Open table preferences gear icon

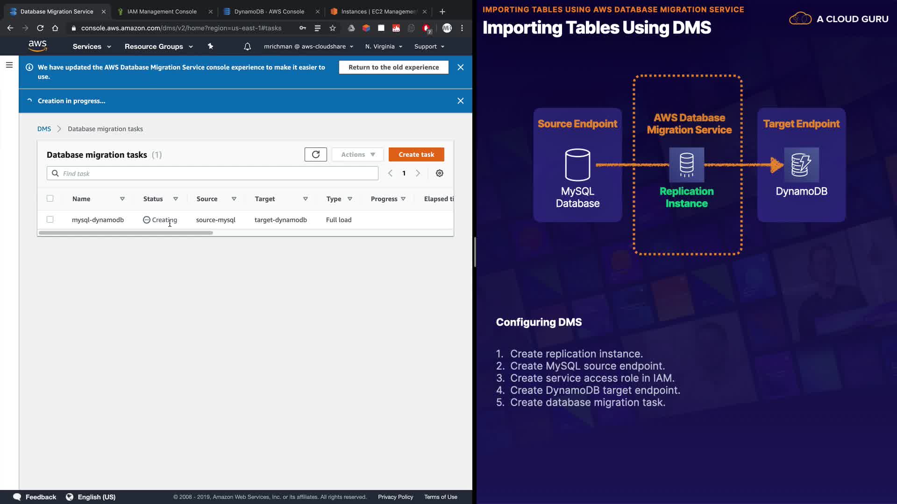(x=439, y=173)
